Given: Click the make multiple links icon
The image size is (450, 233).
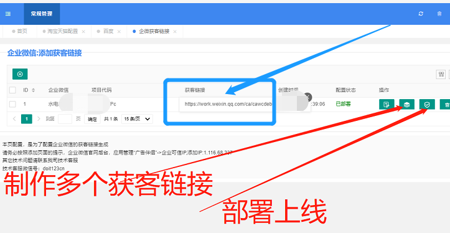Looking at the screenshot, I should (406, 104).
